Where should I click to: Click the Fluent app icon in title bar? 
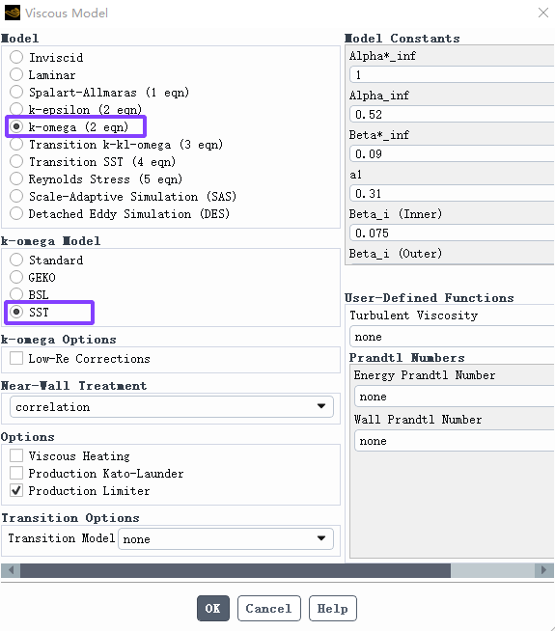[x=13, y=13]
